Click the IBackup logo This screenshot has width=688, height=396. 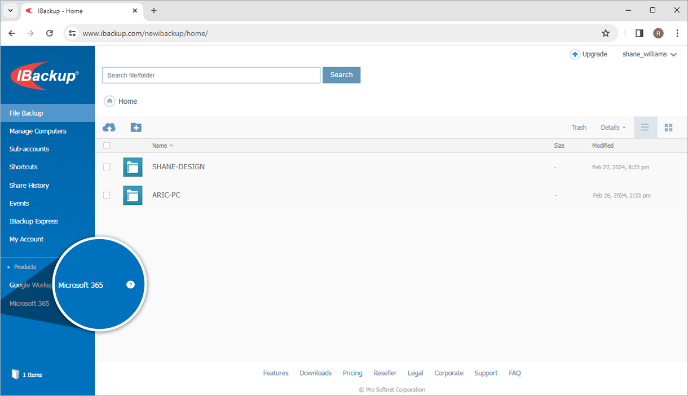tap(45, 76)
